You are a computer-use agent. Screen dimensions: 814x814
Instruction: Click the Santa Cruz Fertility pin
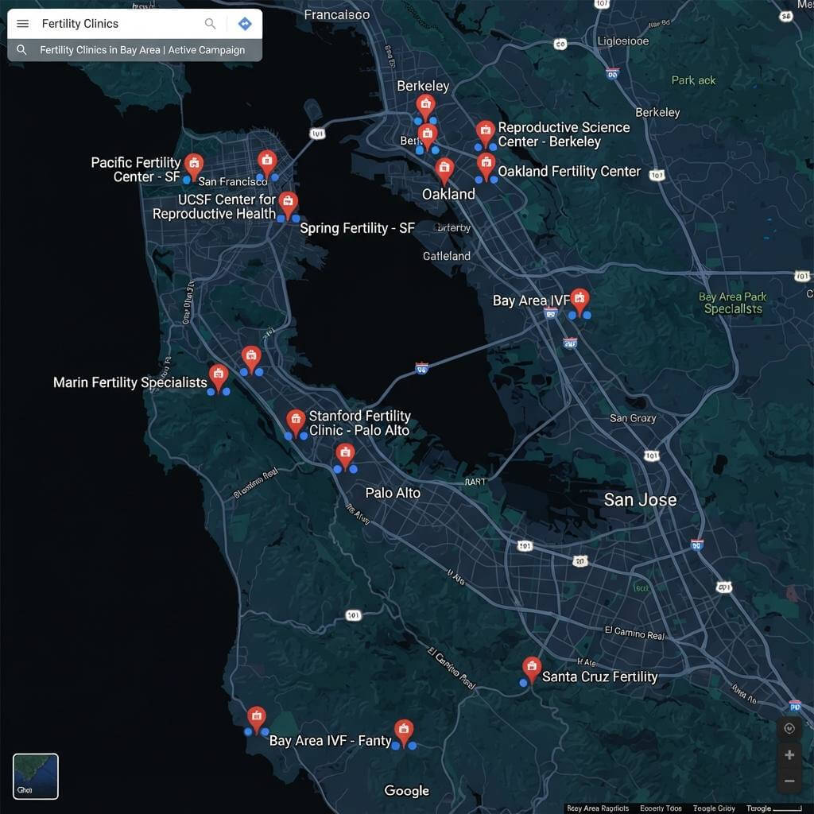pyautogui.click(x=532, y=669)
